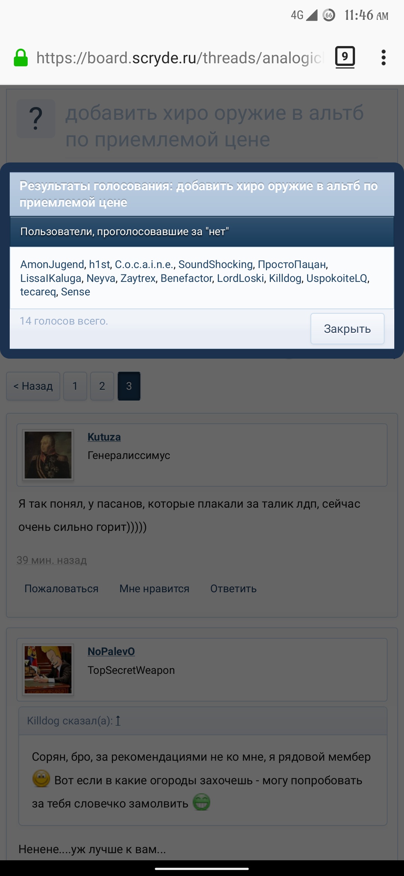404x876 pixels.
Task: Go to the previous page via Назад
Action: pos(33,386)
